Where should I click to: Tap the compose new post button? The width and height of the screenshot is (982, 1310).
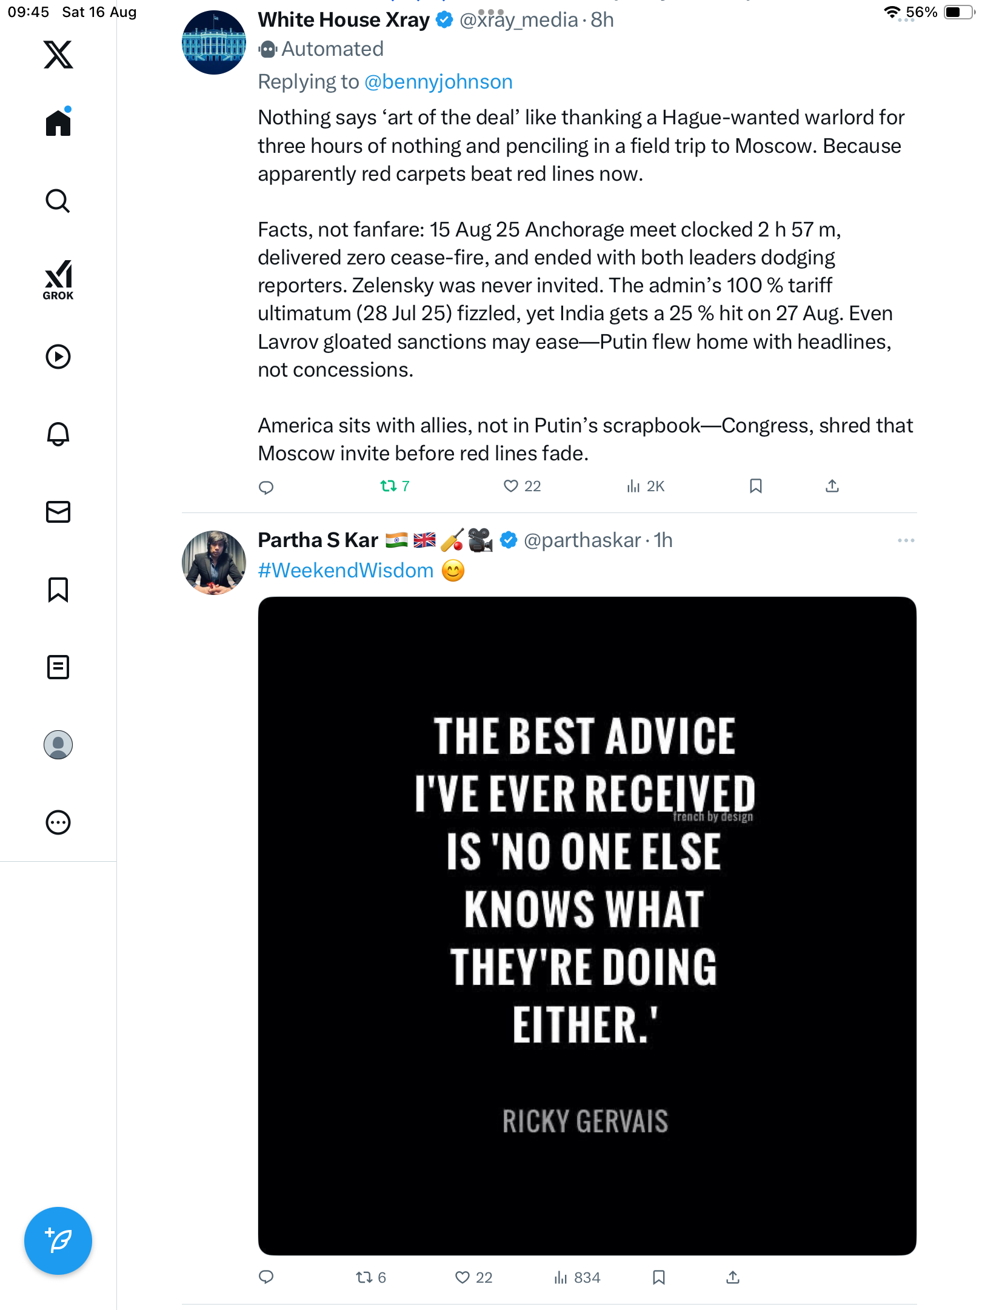pyautogui.click(x=58, y=1241)
